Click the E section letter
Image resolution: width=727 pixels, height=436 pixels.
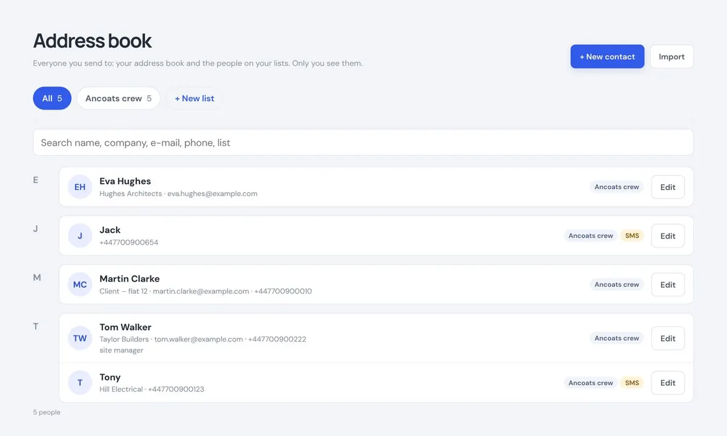36,180
